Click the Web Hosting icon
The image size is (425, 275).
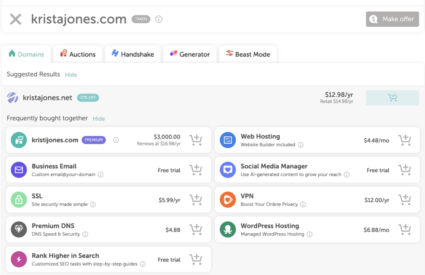[x=228, y=140]
